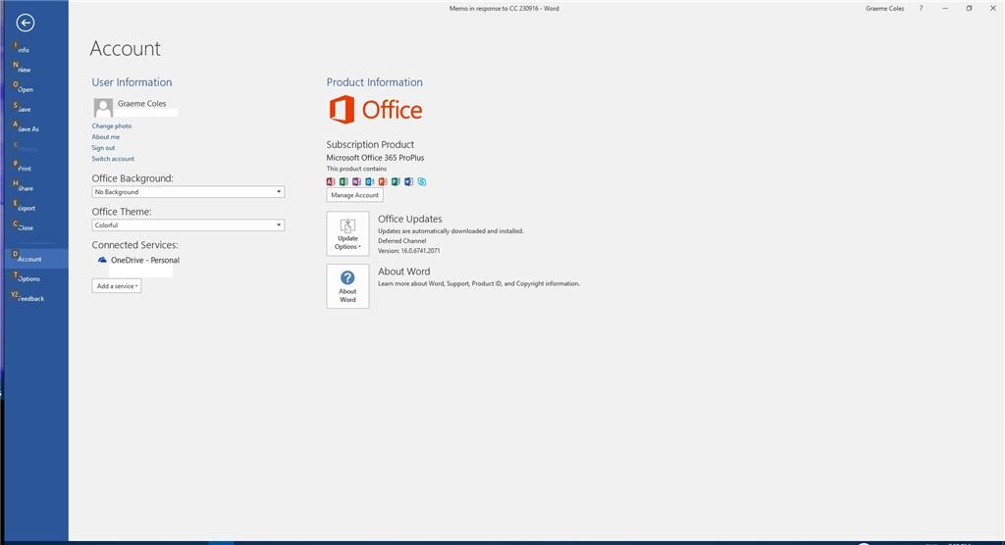This screenshot has height=545, width=1005.
Task: Click the About me link
Action: pos(106,137)
